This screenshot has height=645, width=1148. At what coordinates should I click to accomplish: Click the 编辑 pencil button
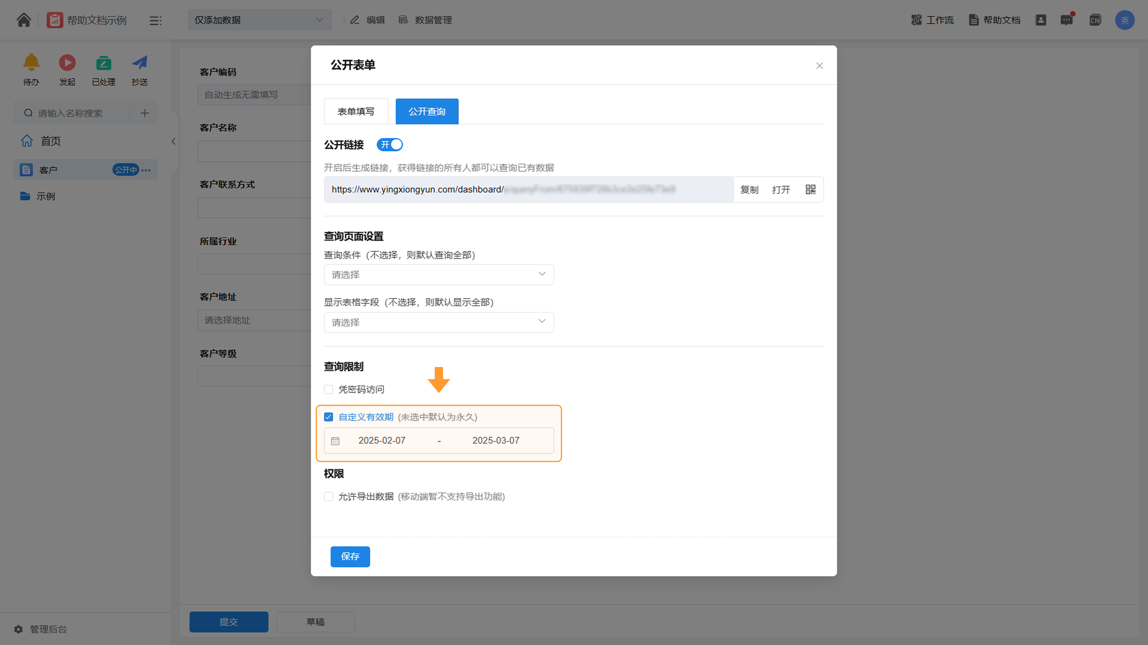[x=368, y=20]
